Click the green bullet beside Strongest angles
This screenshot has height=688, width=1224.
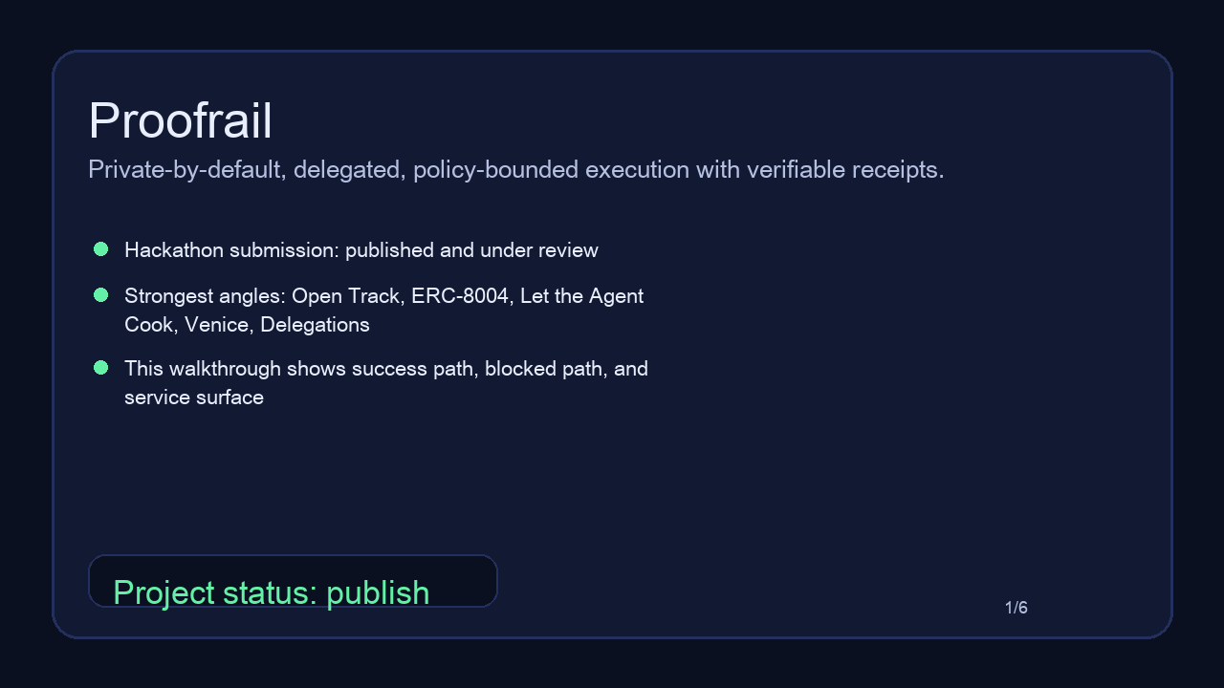tap(100, 295)
